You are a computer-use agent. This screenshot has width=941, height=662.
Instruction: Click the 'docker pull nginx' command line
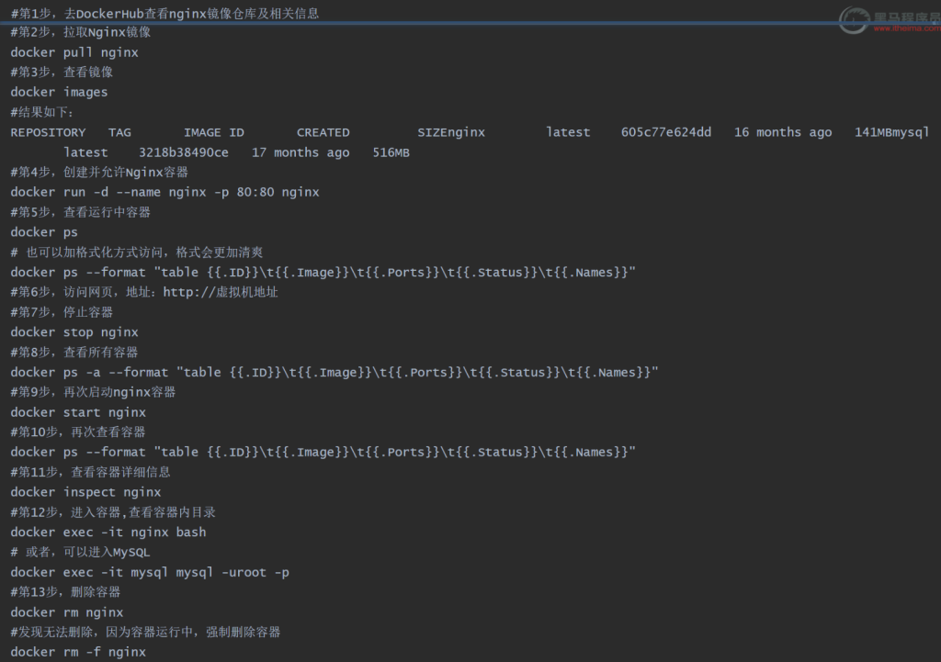74,52
